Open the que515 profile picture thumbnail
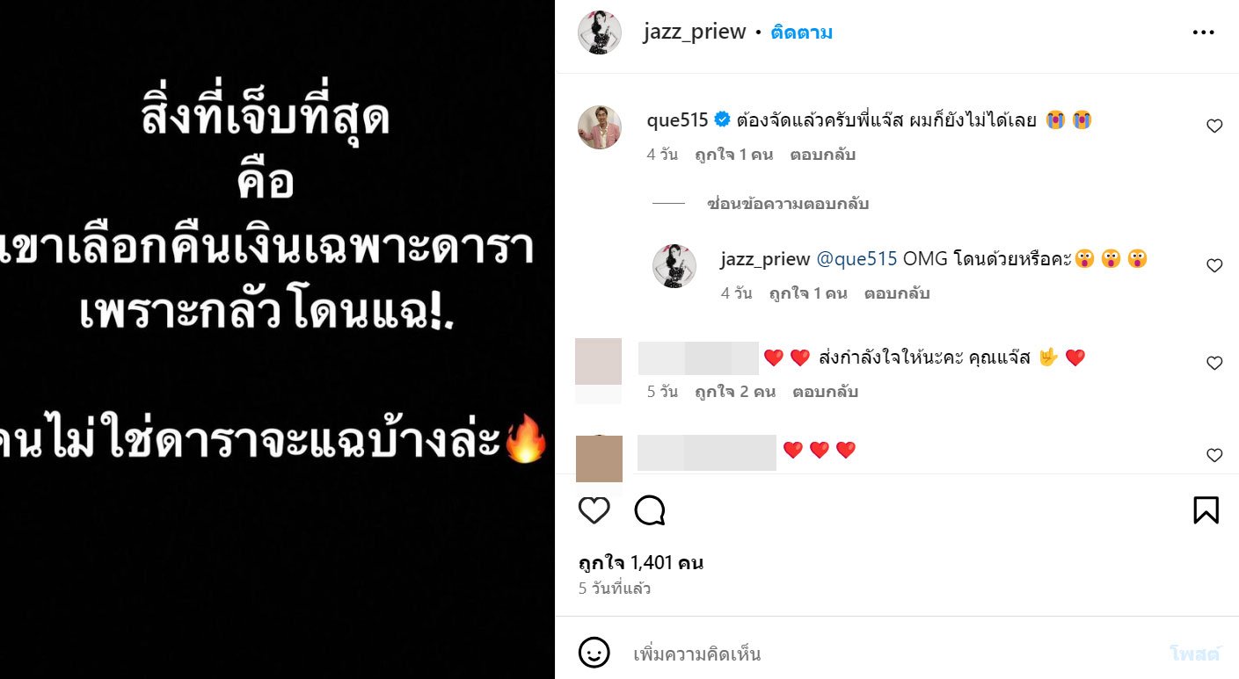1239x679 pixels. pos(600,127)
